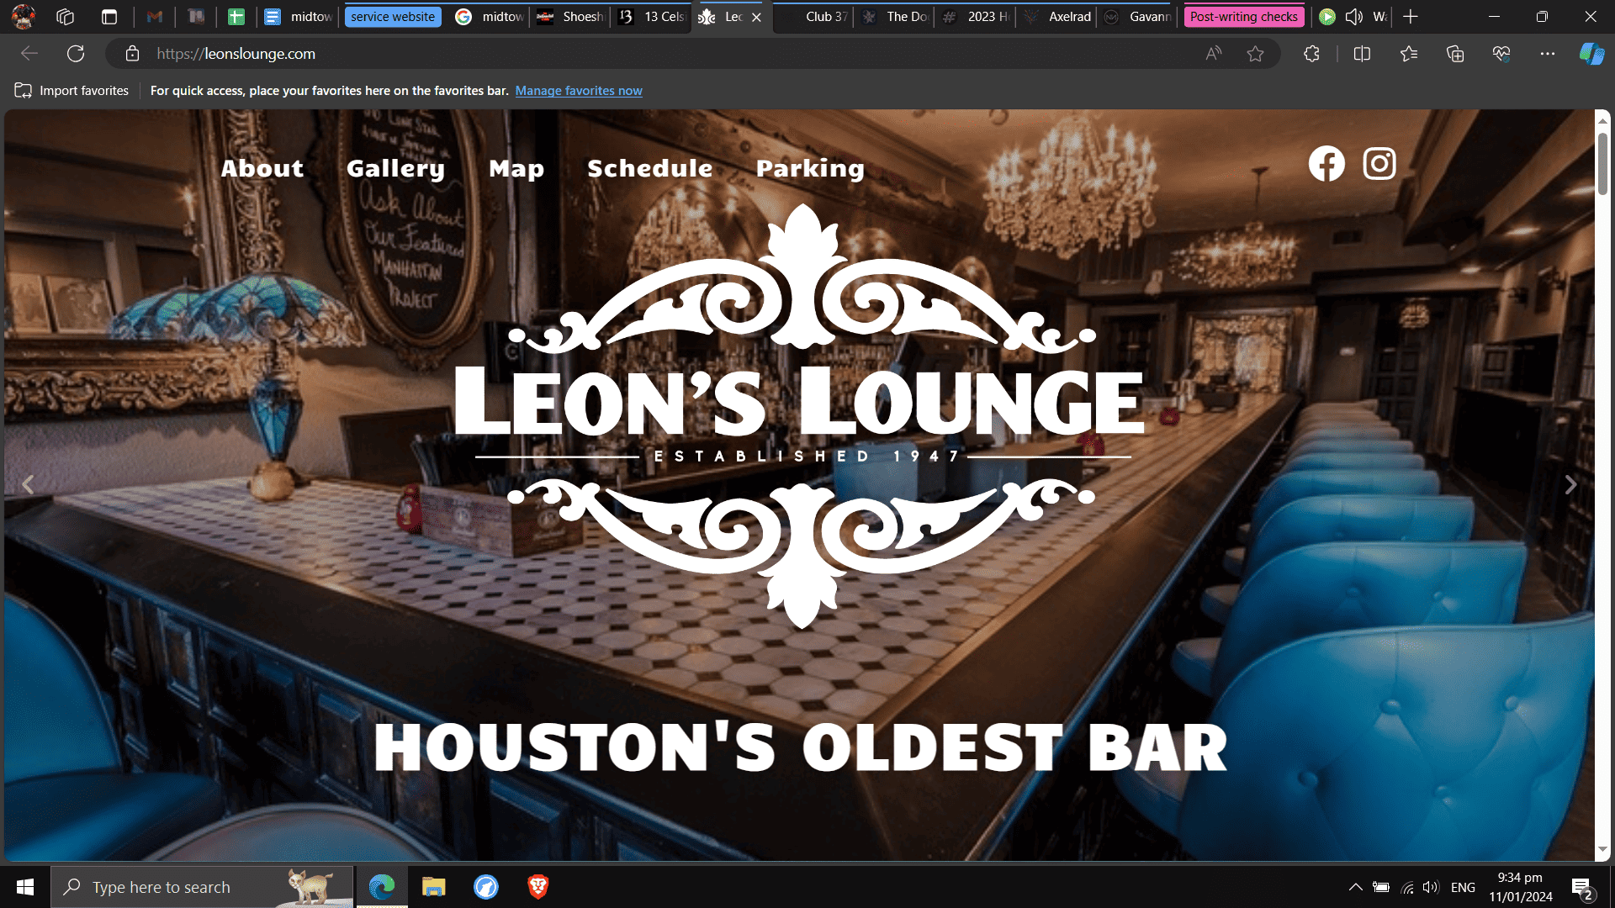Open browser profile avatar

(x=23, y=16)
